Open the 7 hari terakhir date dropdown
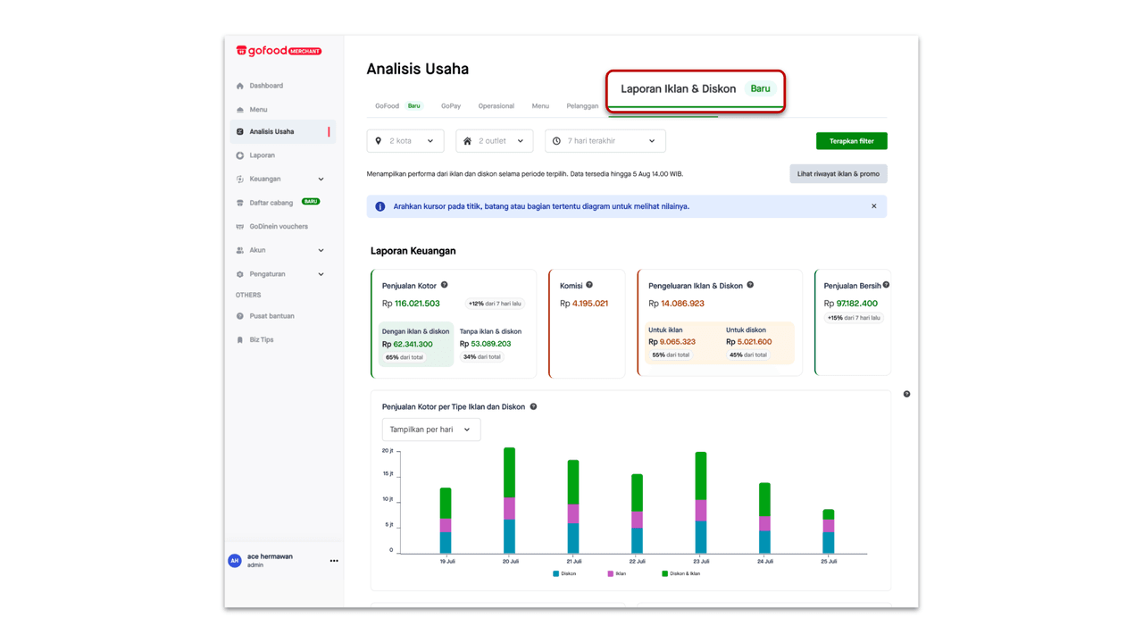The height and width of the screenshot is (643, 1143). pos(605,141)
